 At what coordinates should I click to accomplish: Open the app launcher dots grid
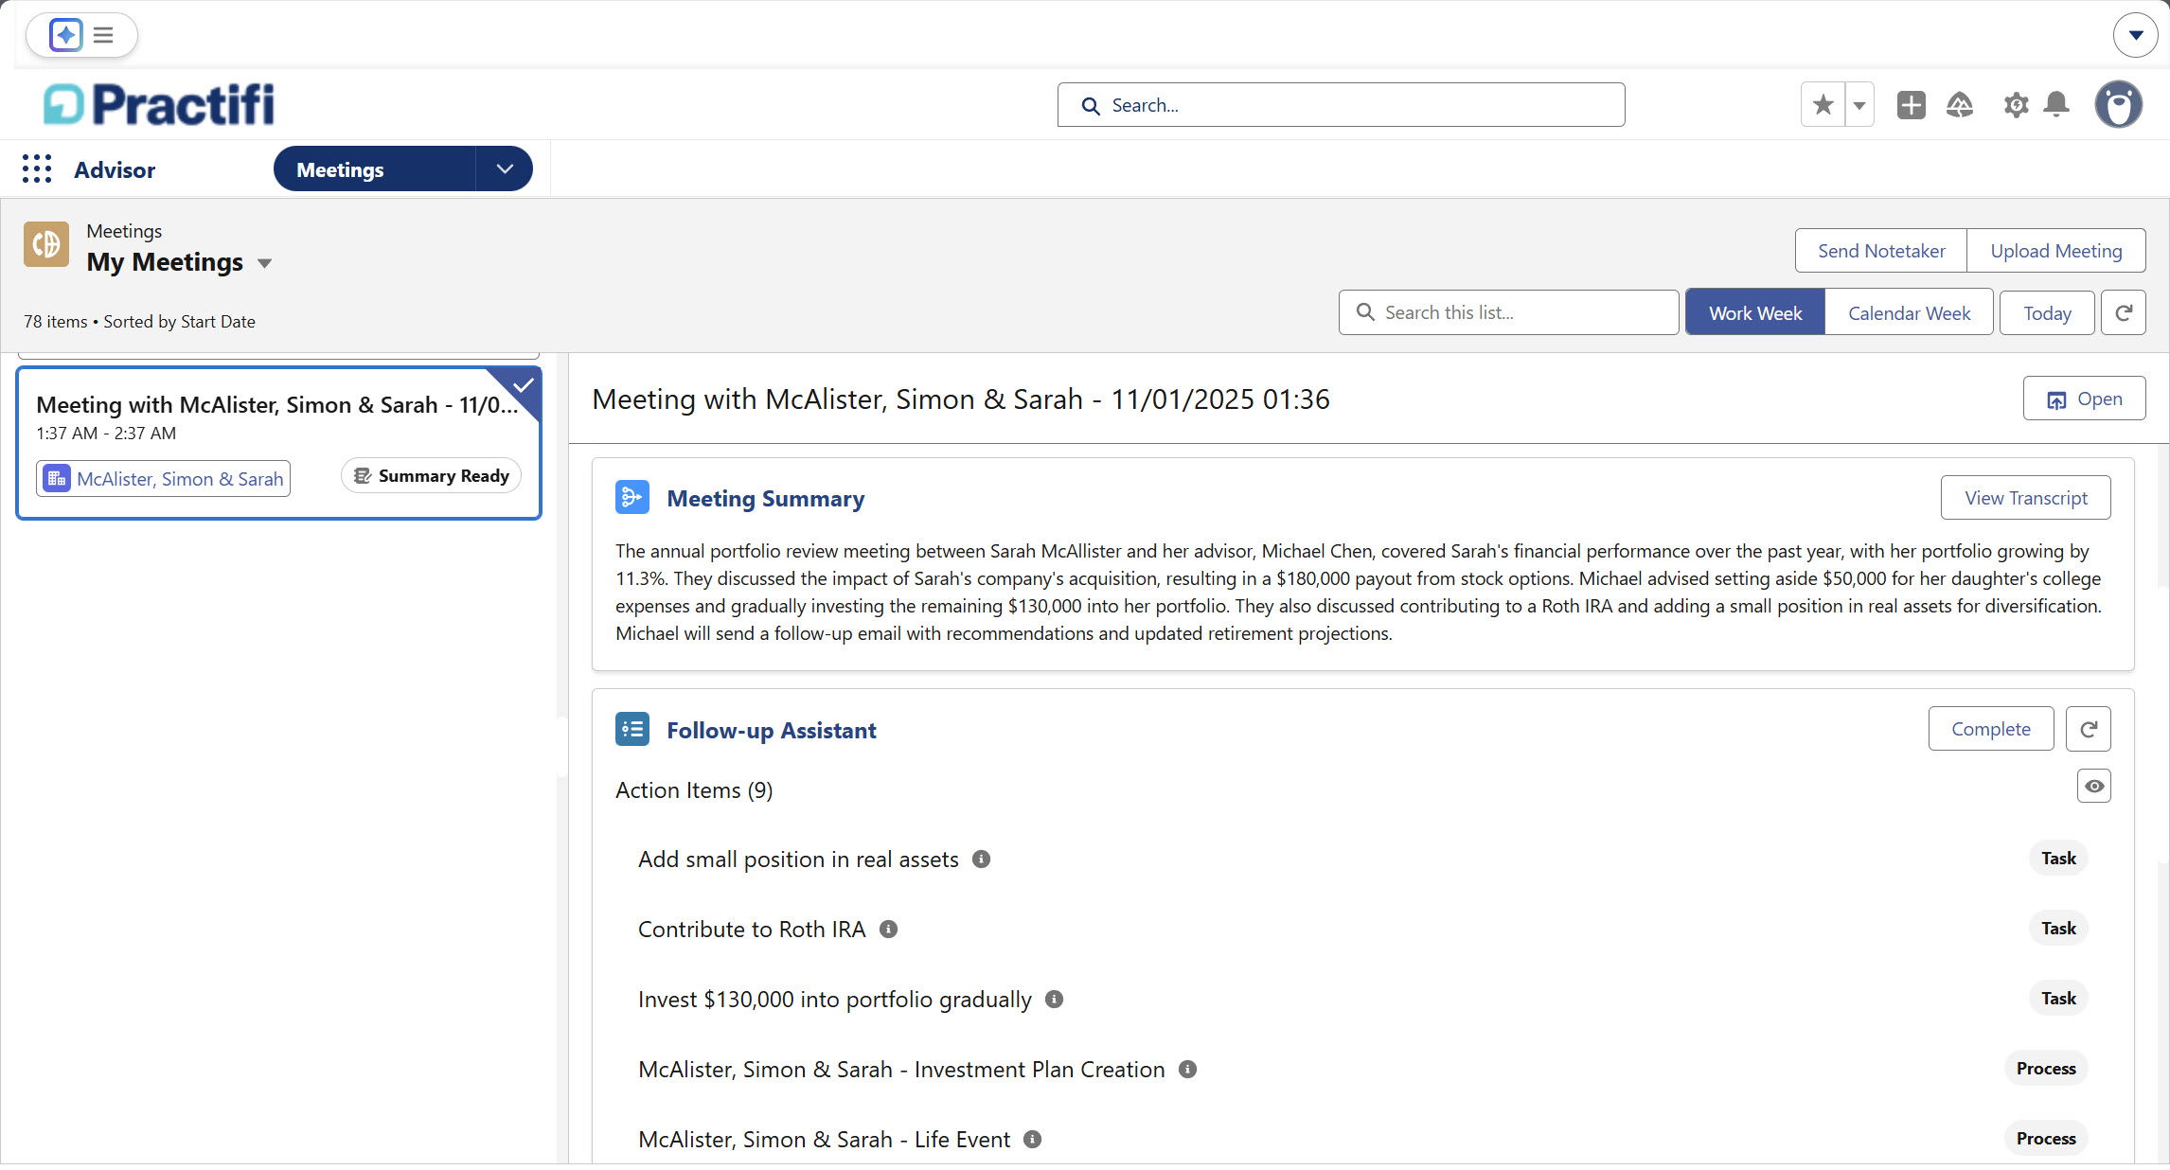(37, 169)
